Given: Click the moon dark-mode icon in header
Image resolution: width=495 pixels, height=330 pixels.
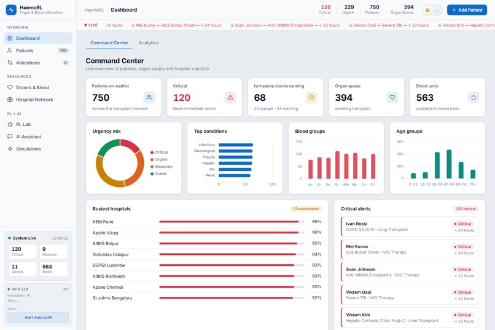Looking at the screenshot, I should pos(437,10).
